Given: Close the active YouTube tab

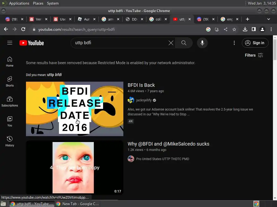Looking at the screenshot, I should pyautogui.click(x=190, y=19).
